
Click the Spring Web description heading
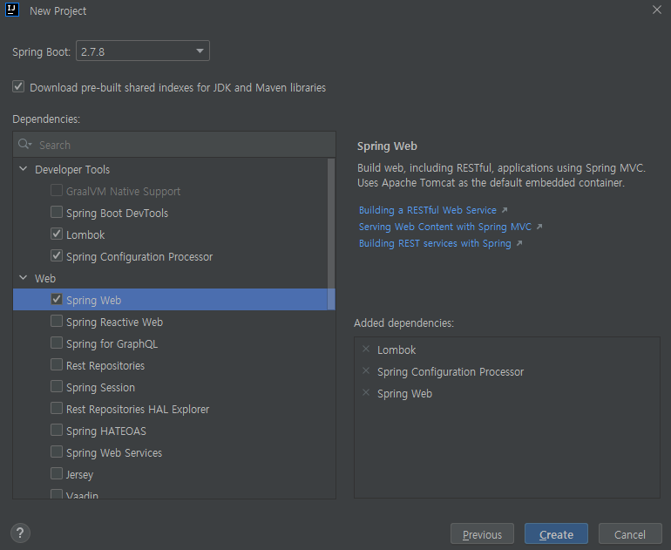[387, 146]
